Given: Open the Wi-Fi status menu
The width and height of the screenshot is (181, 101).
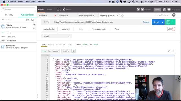Looking at the screenshot, I should [156, 1].
